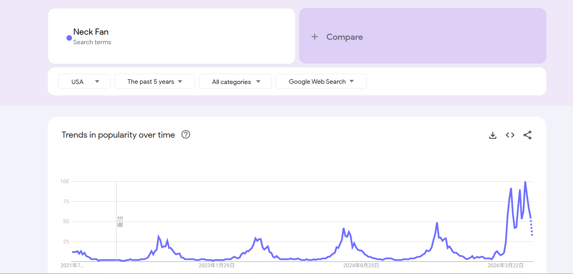This screenshot has width=573, height=274.
Task: Click the Search terms subtitle
Action: (x=92, y=42)
